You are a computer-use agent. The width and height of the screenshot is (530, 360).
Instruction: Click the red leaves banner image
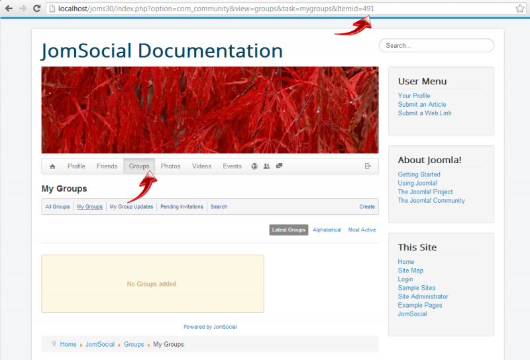point(210,110)
